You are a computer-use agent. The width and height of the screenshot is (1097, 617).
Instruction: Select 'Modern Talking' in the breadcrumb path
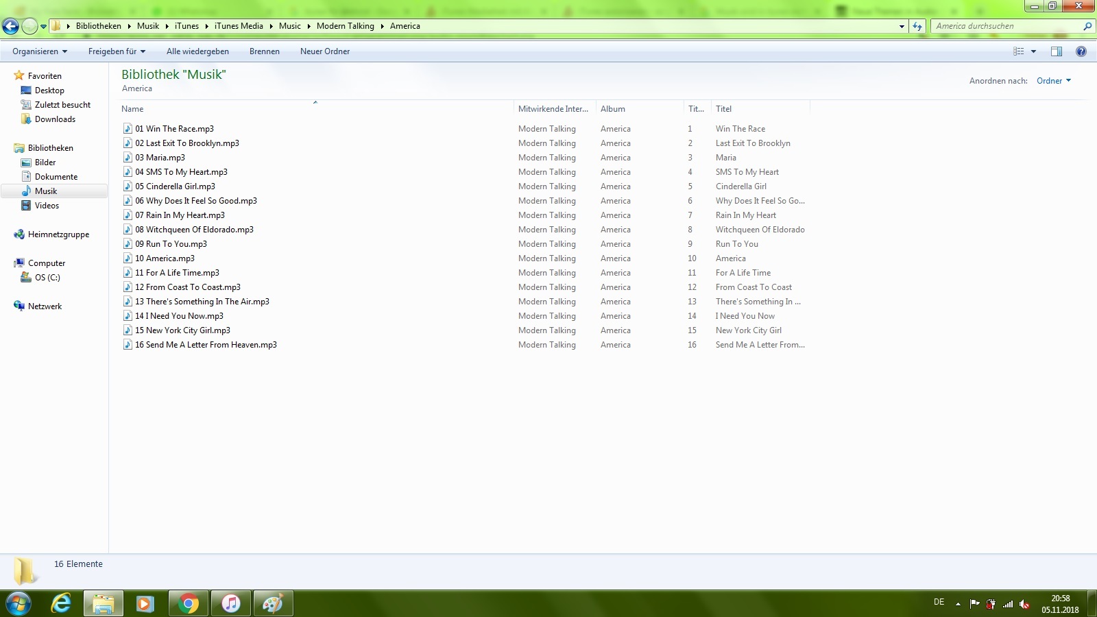point(346,26)
